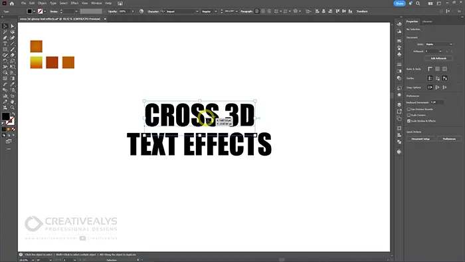The width and height of the screenshot is (465, 262).
Task: Open the Pathfinder panel icon
Action: [399, 142]
